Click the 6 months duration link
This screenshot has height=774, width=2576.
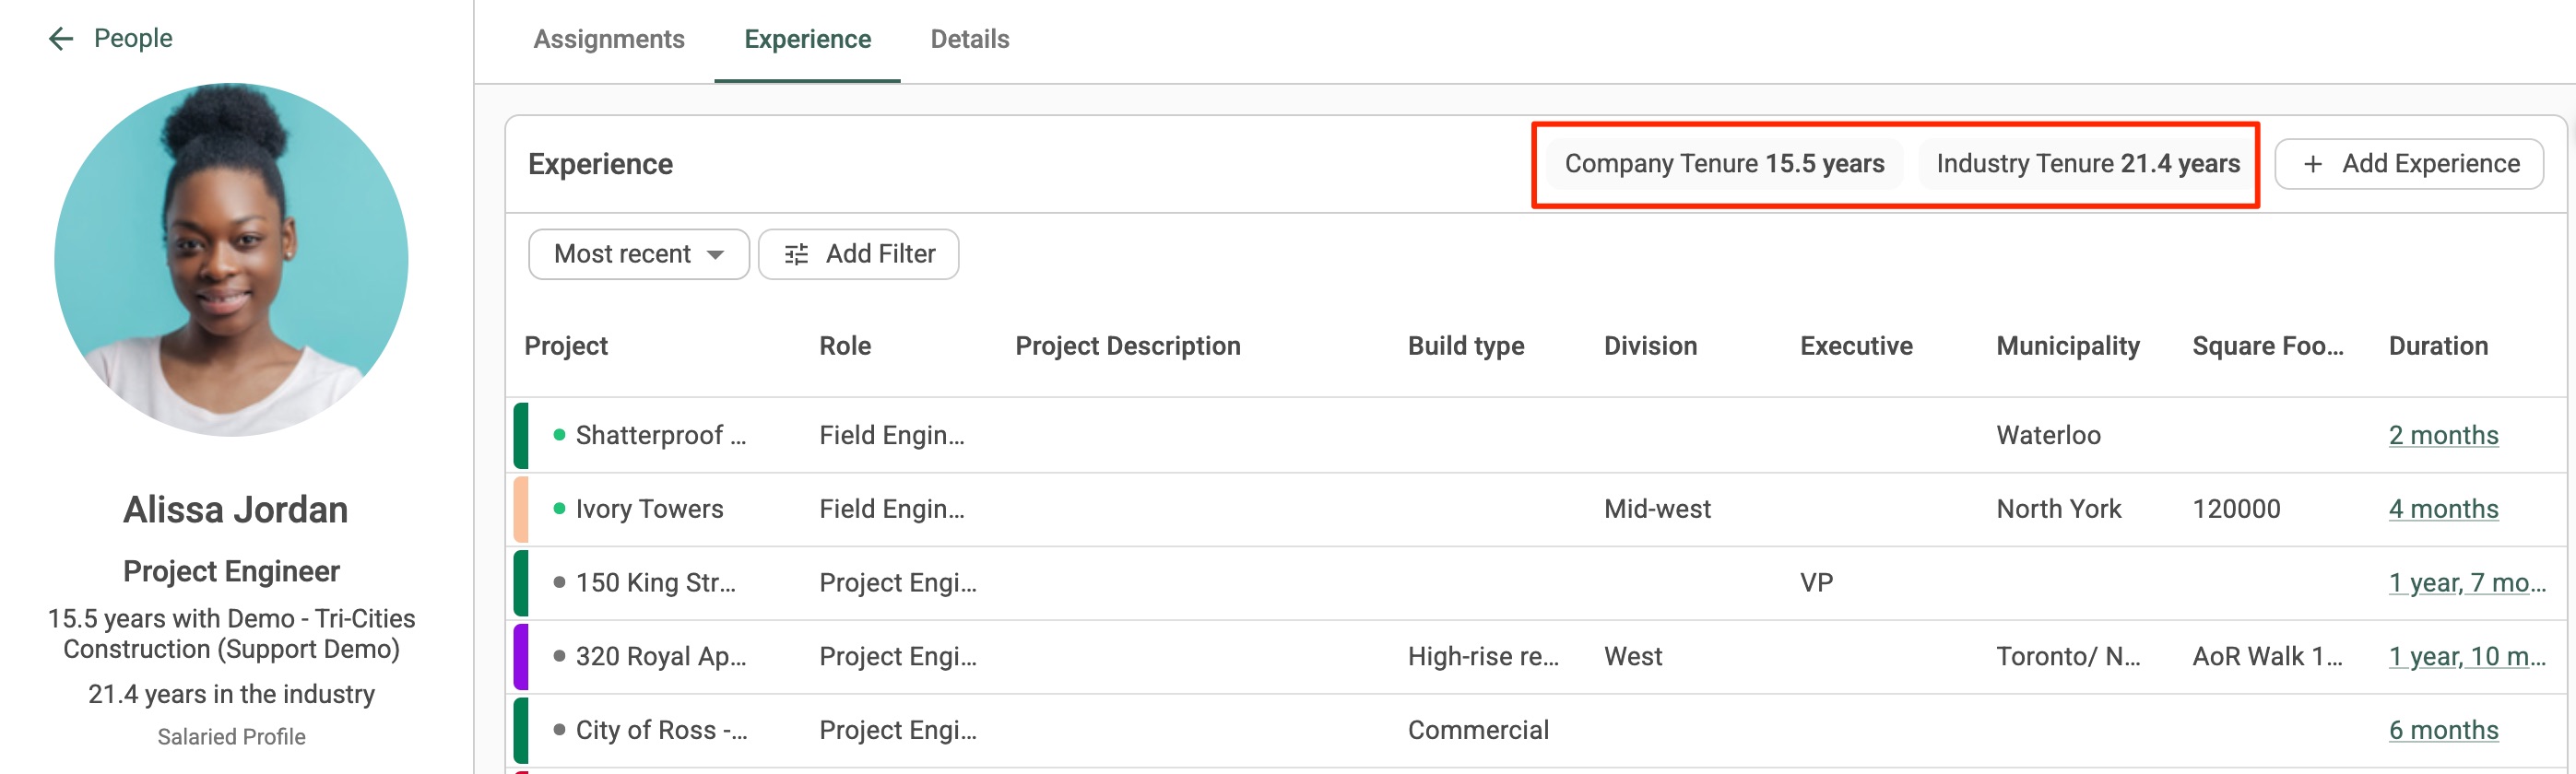click(x=2443, y=730)
